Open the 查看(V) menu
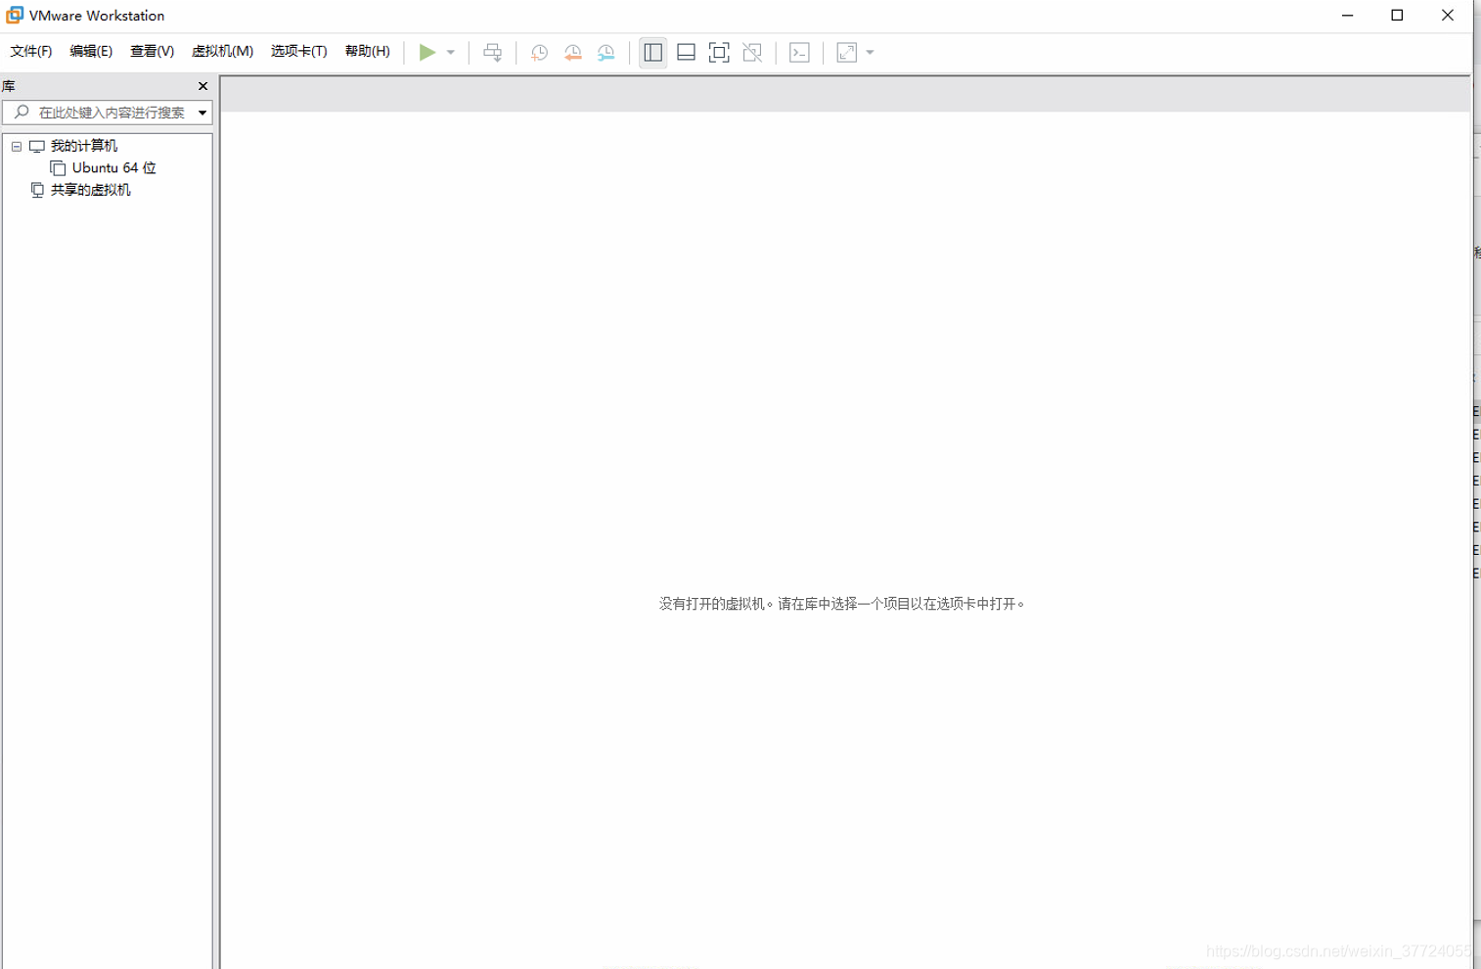 [152, 51]
